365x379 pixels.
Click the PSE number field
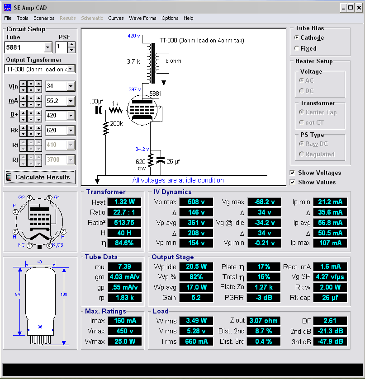click(x=62, y=47)
